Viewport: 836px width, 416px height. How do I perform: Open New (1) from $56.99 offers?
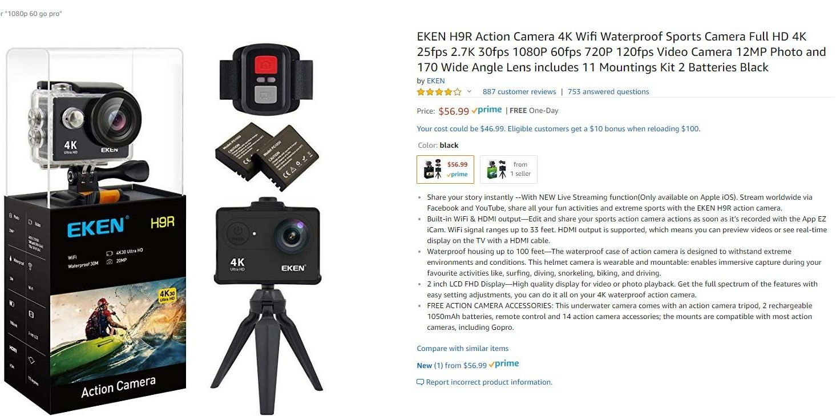point(452,365)
